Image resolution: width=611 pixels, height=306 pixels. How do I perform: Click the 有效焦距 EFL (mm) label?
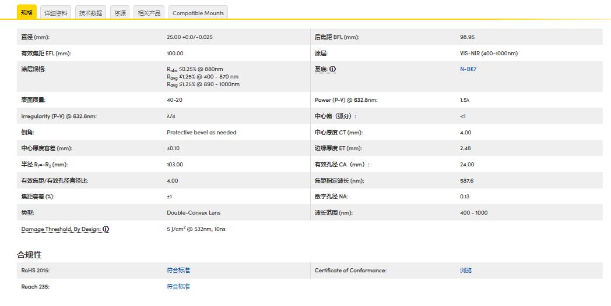(46, 54)
